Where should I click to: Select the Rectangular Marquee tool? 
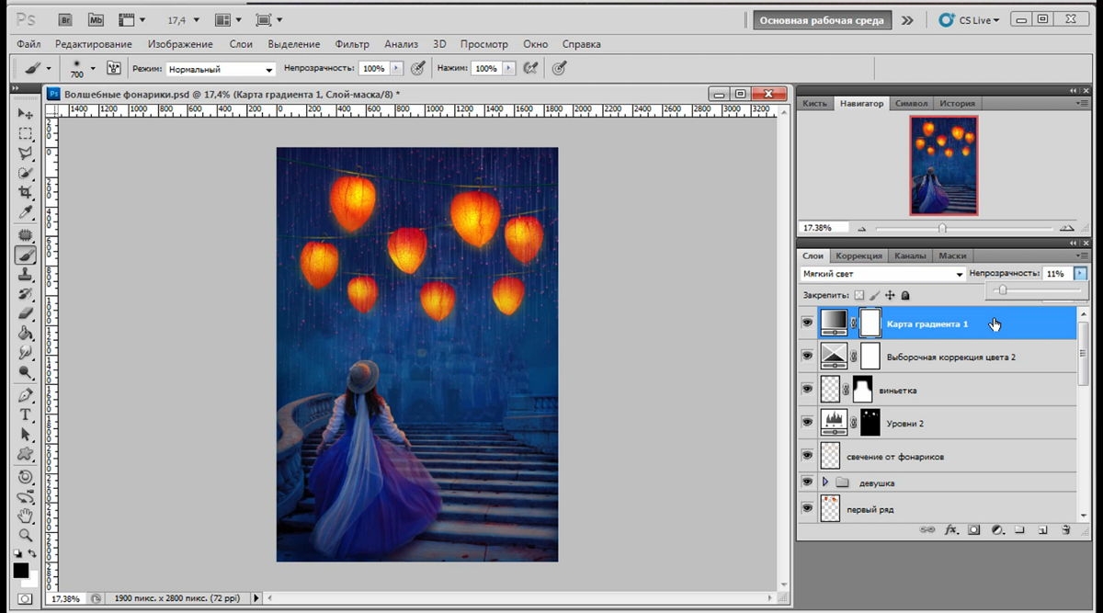[x=26, y=134]
